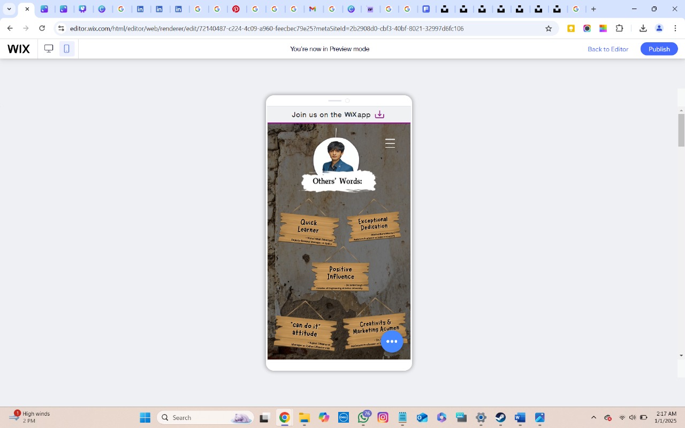This screenshot has width=685, height=428.
Task: Click the 'Positive Influence' wooden sign
Action: [x=340, y=276]
